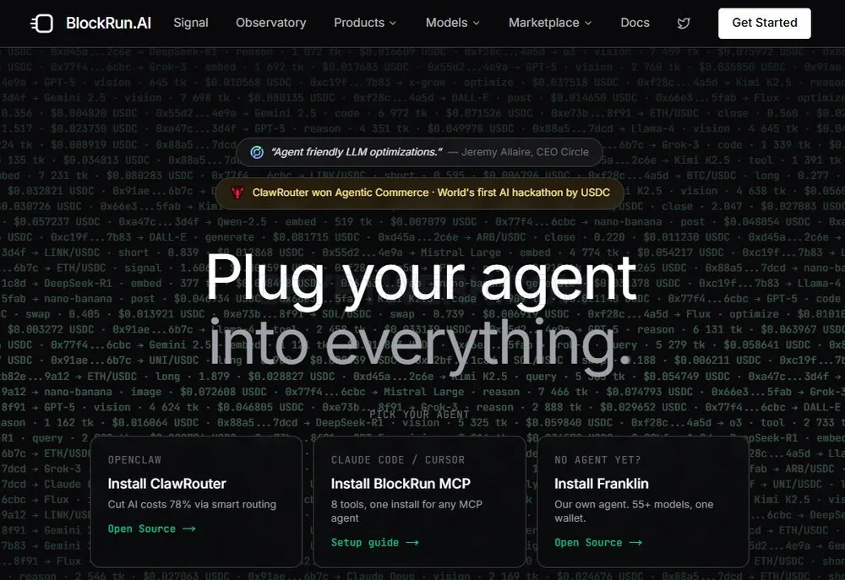This screenshot has width=845, height=580.
Task: Open the Docs nav item
Action: tap(635, 23)
